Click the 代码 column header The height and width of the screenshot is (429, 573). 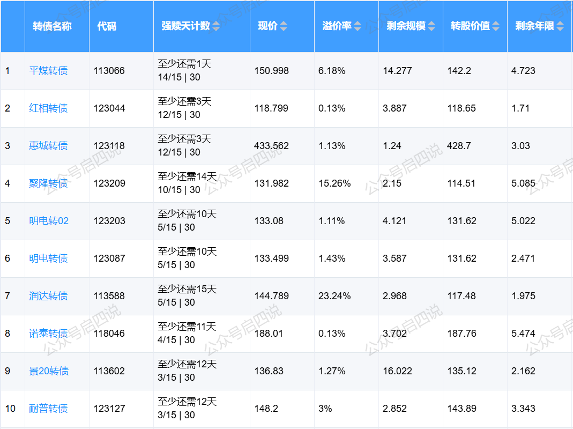tap(107, 26)
